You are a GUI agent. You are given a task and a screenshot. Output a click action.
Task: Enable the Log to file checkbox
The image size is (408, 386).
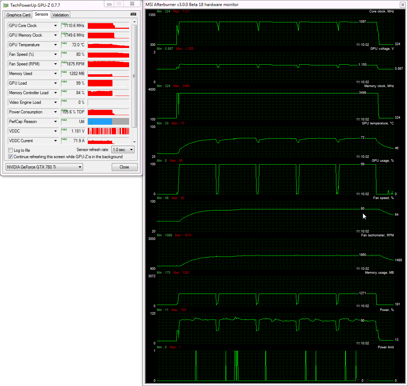coord(11,150)
